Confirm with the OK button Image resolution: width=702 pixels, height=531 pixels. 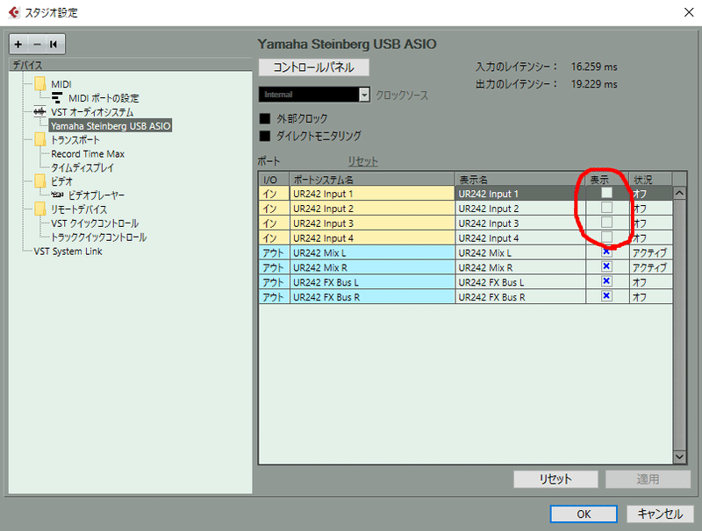click(584, 514)
